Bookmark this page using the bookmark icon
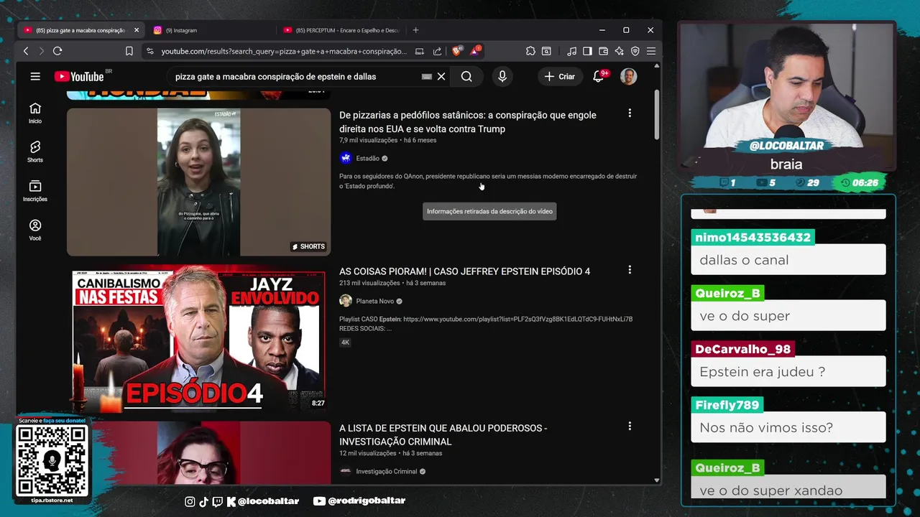Viewport: 920px width, 517px height. pyautogui.click(x=129, y=51)
